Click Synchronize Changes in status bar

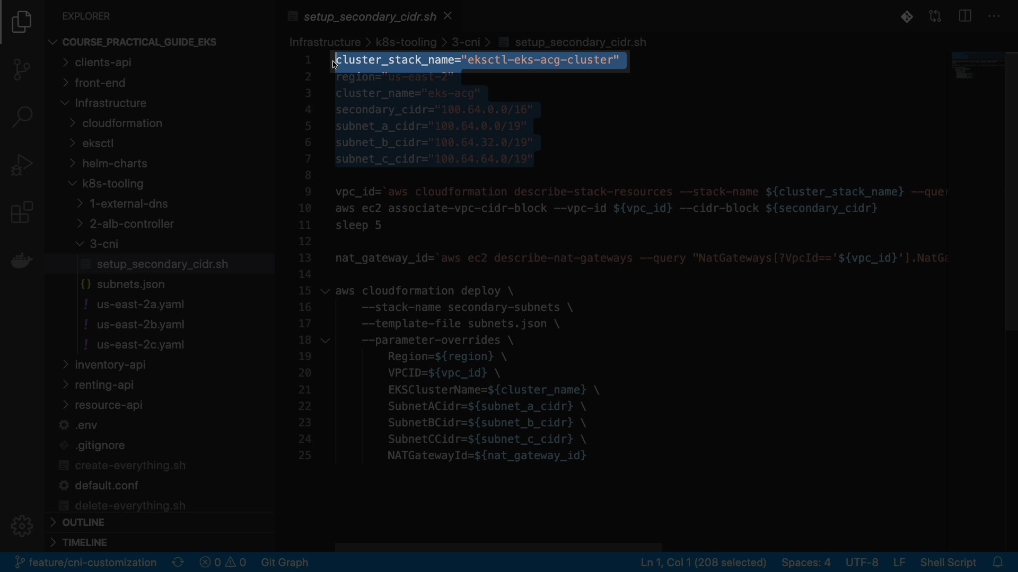[x=178, y=562]
